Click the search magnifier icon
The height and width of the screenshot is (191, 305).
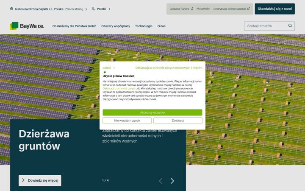(x=290, y=25)
